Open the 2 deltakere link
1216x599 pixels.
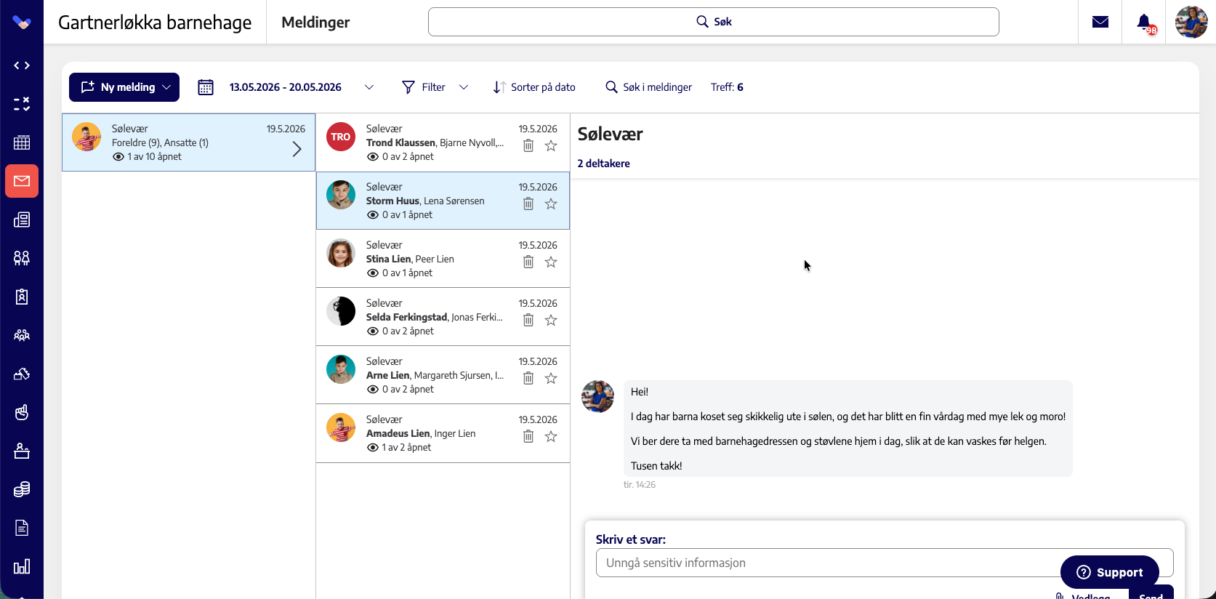click(603, 164)
